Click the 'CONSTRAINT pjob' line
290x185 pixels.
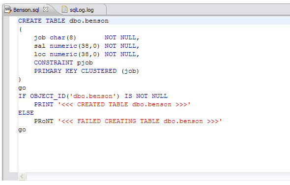[x=63, y=63]
